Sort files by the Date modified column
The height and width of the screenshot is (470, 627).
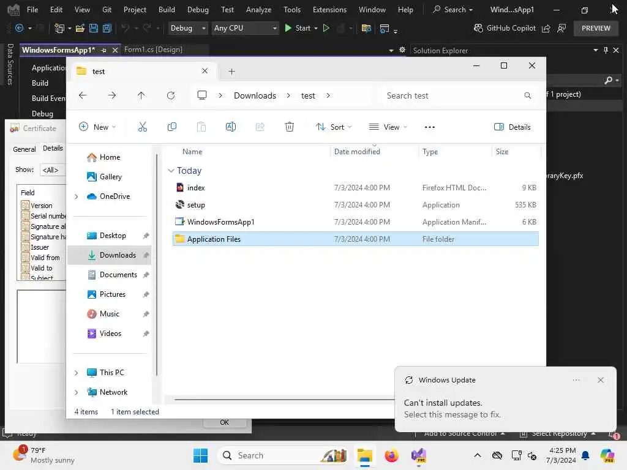[x=357, y=152]
